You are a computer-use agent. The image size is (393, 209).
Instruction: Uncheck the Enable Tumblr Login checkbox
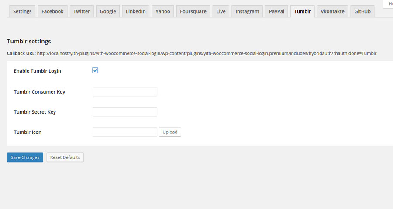tap(95, 70)
